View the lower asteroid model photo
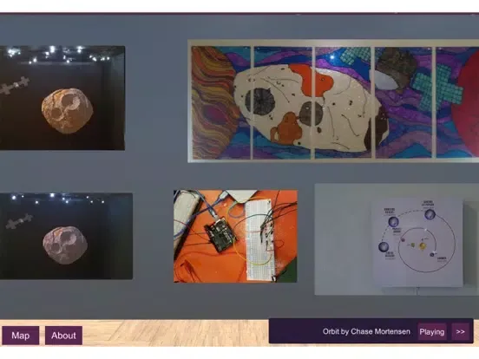The height and width of the screenshot is (359, 479). (66, 236)
